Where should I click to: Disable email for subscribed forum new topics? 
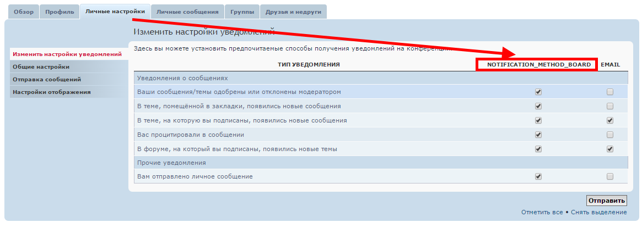tap(610, 148)
